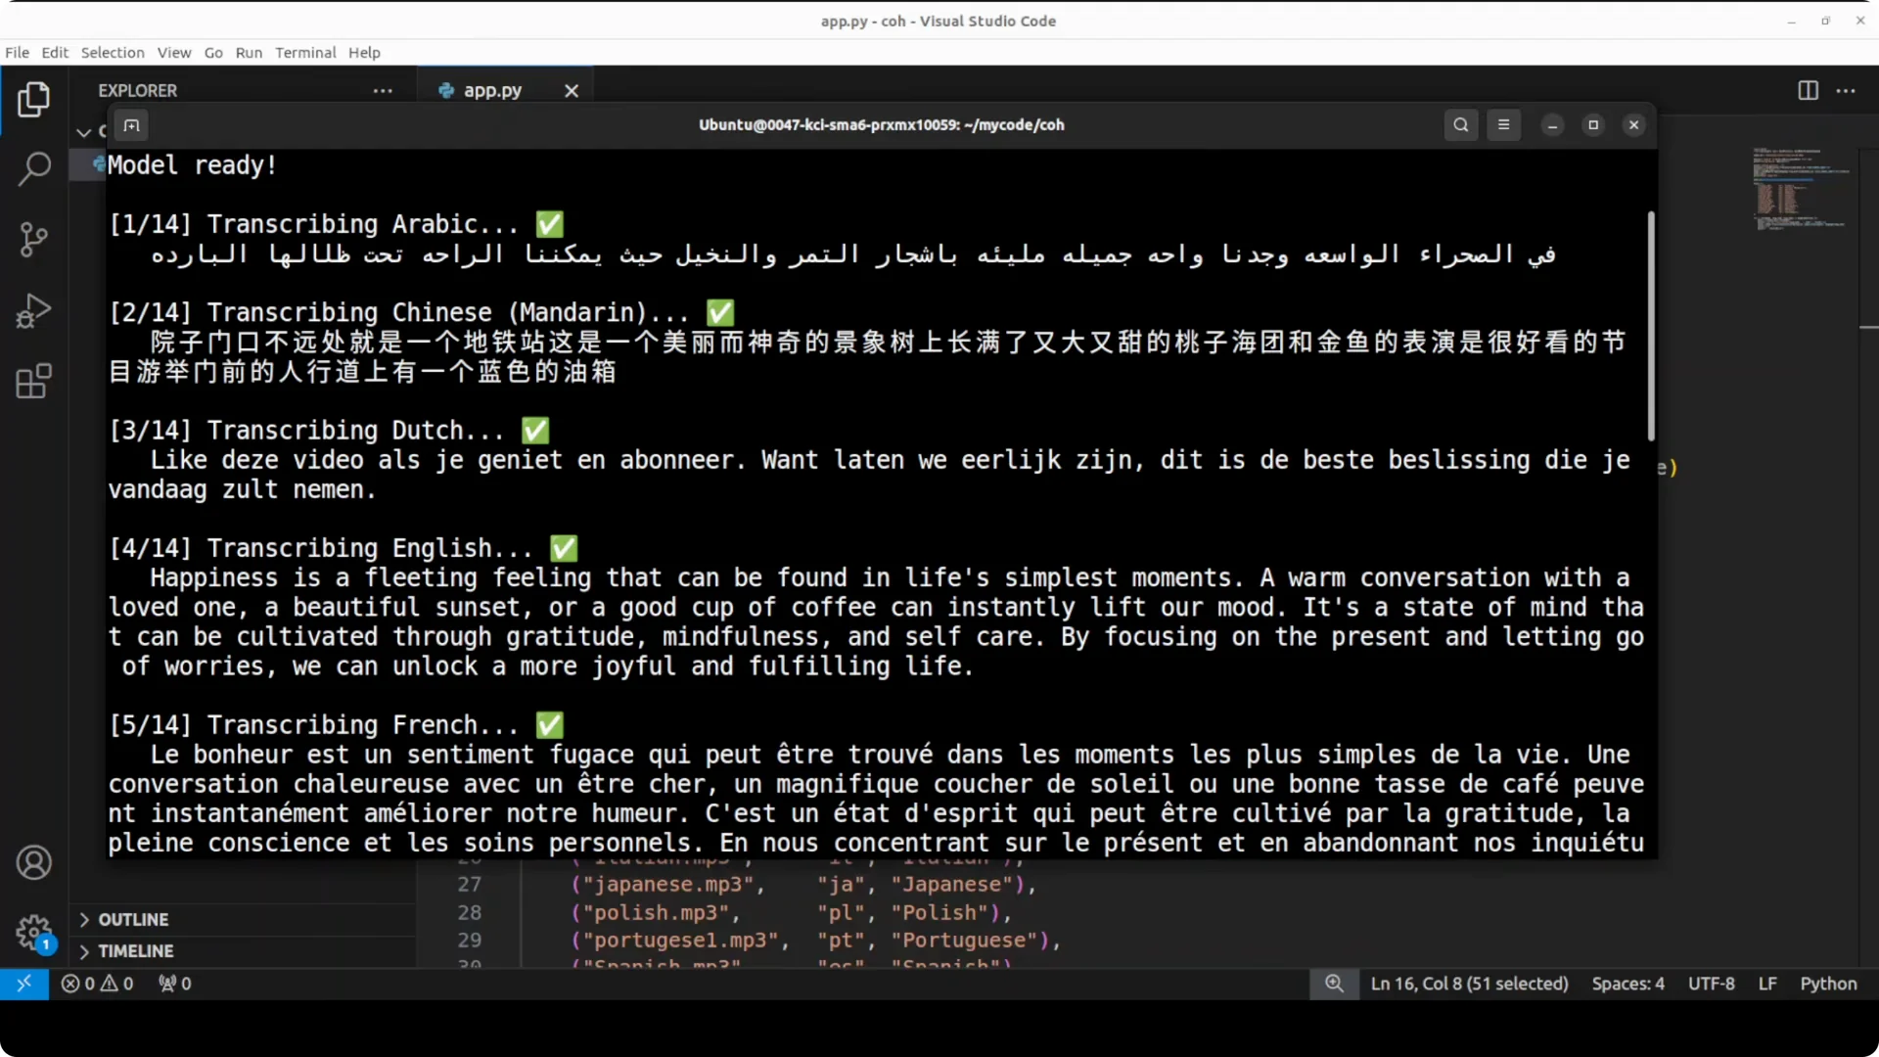Click the "portugese1.mp3" string on line 29
Image resolution: width=1879 pixels, height=1057 pixels.
(680, 941)
